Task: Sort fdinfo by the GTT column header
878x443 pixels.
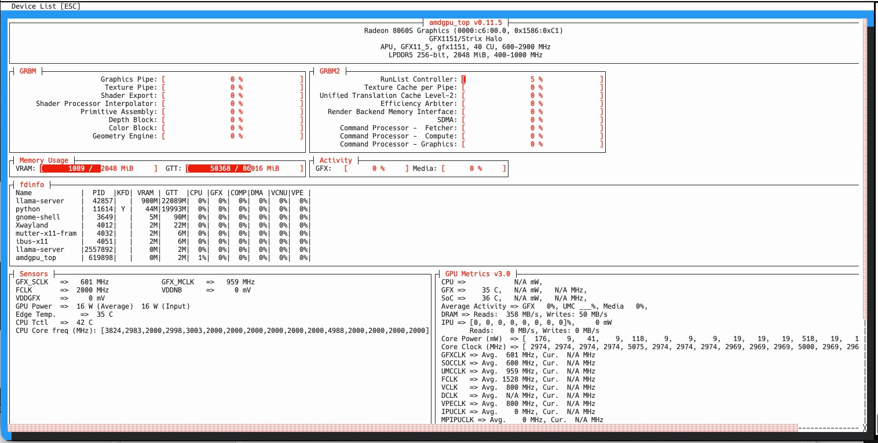Action: coord(171,193)
